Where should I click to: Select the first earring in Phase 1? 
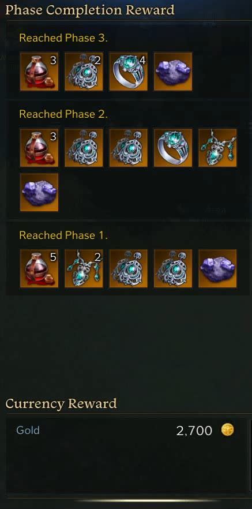click(129, 268)
